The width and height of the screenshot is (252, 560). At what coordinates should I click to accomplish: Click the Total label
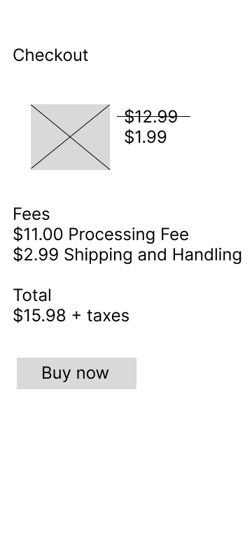pyautogui.click(x=32, y=295)
